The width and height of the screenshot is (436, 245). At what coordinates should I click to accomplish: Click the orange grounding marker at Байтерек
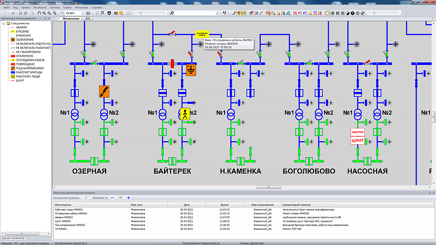[191, 70]
